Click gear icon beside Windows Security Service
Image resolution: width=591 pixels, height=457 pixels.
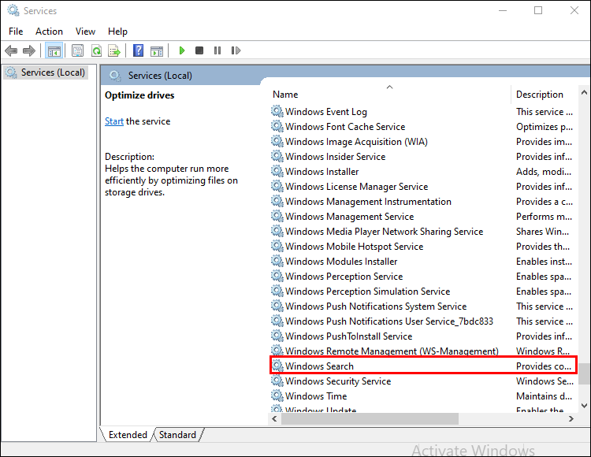[x=277, y=381]
